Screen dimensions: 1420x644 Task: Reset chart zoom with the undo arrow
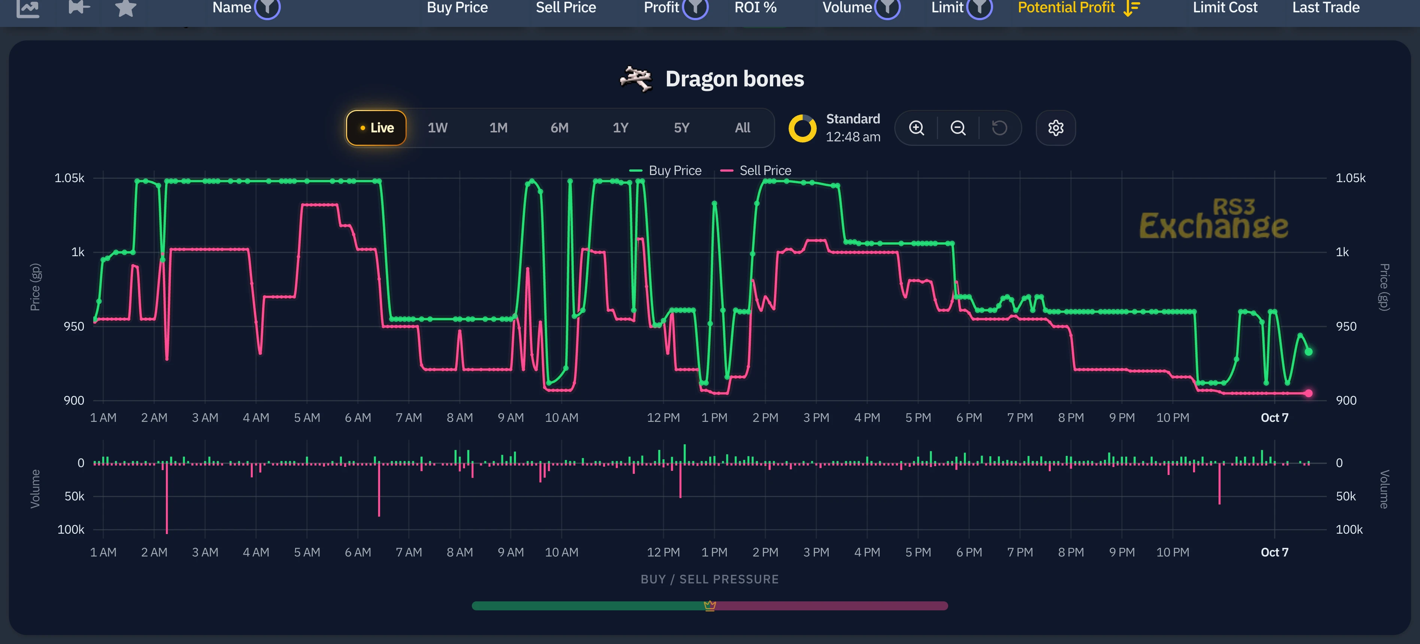[x=999, y=128]
